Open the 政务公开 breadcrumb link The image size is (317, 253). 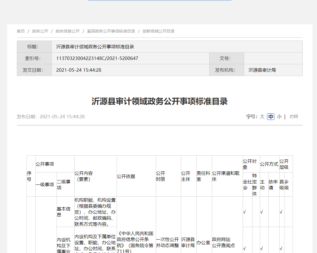pos(40,31)
